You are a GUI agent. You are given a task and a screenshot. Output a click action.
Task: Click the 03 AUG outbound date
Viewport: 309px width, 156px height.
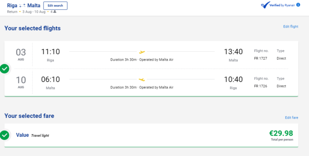coord(21,55)
